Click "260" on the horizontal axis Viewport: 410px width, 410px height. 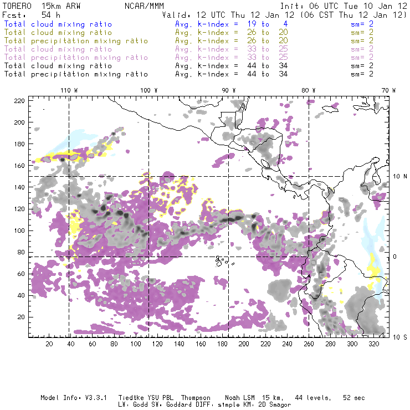coord(309,344)
